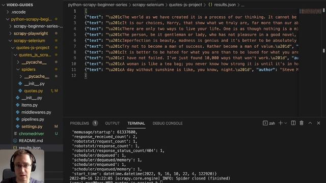This screenshot has width=326, height=183.
Task: Collapse the scrapy-selenium folder chevron
Action: (x=10, y=41)
